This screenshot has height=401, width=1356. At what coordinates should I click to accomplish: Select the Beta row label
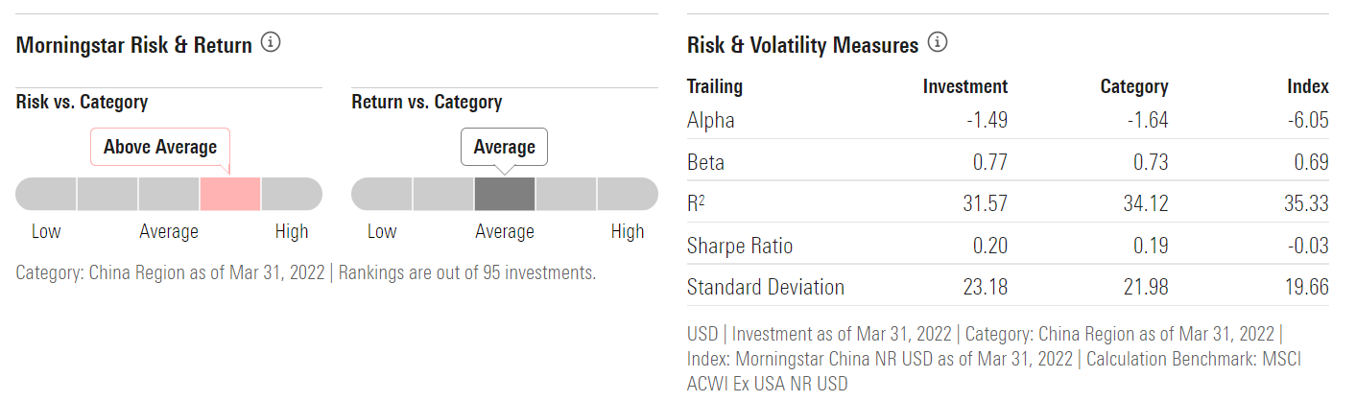(706, 162)
